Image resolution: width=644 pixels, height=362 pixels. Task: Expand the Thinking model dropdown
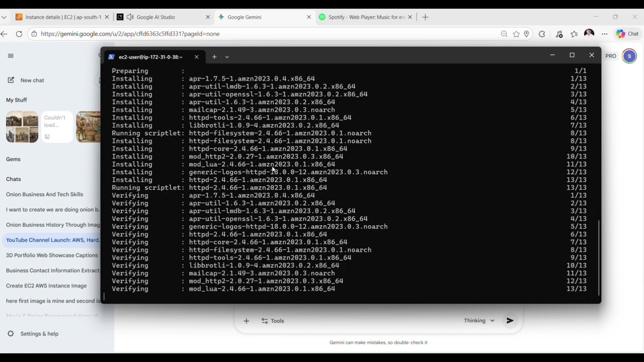click(x=479, y=320)
